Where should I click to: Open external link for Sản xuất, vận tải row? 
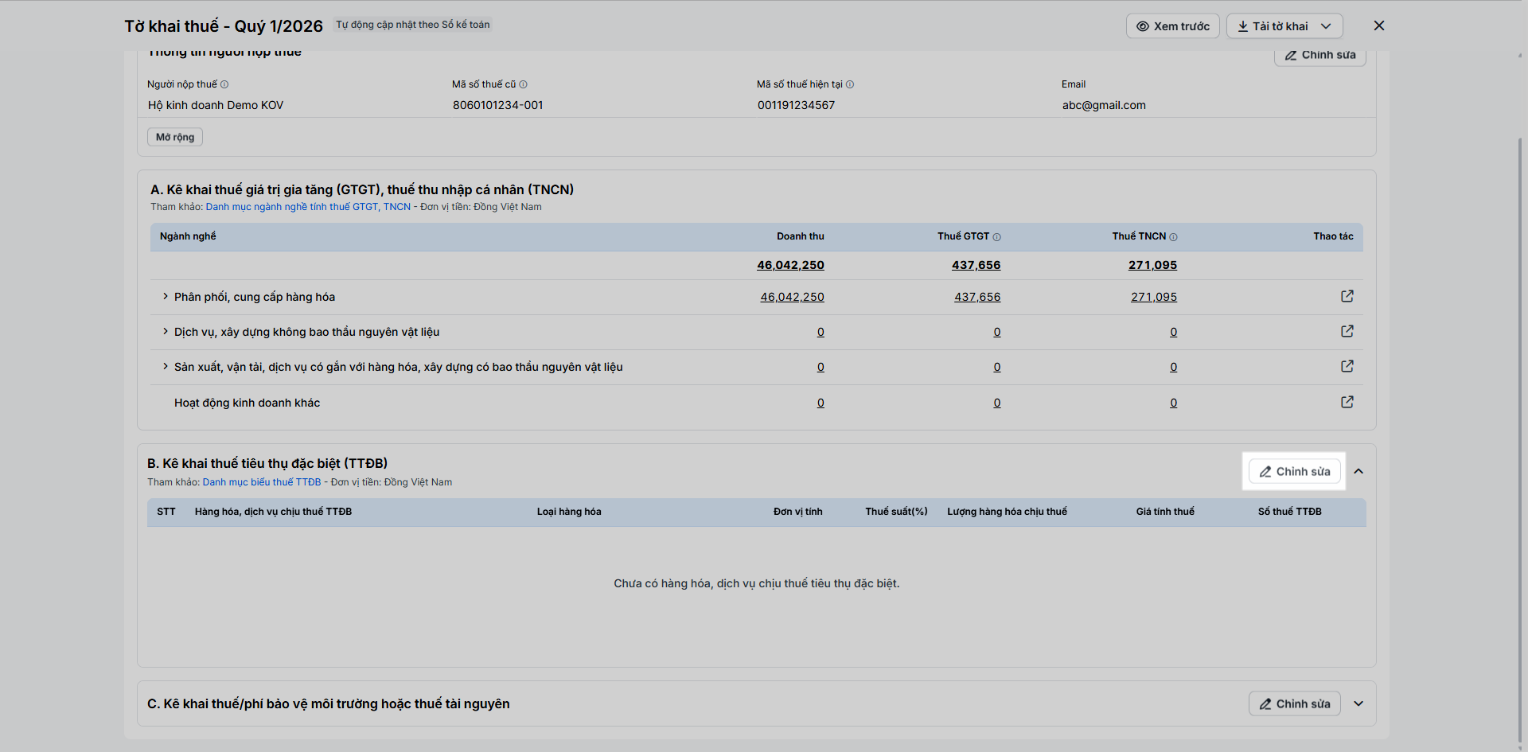coord(1347,366)
